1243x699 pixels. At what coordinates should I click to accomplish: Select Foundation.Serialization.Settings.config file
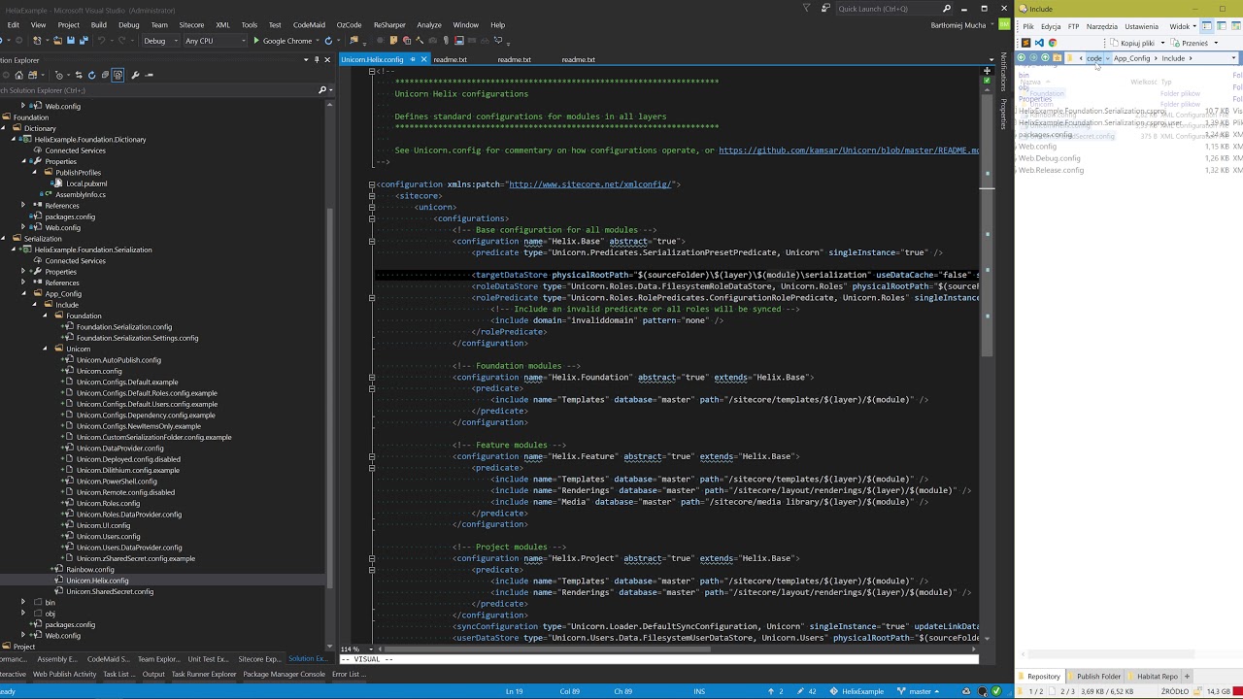click(x=137, y=338)
